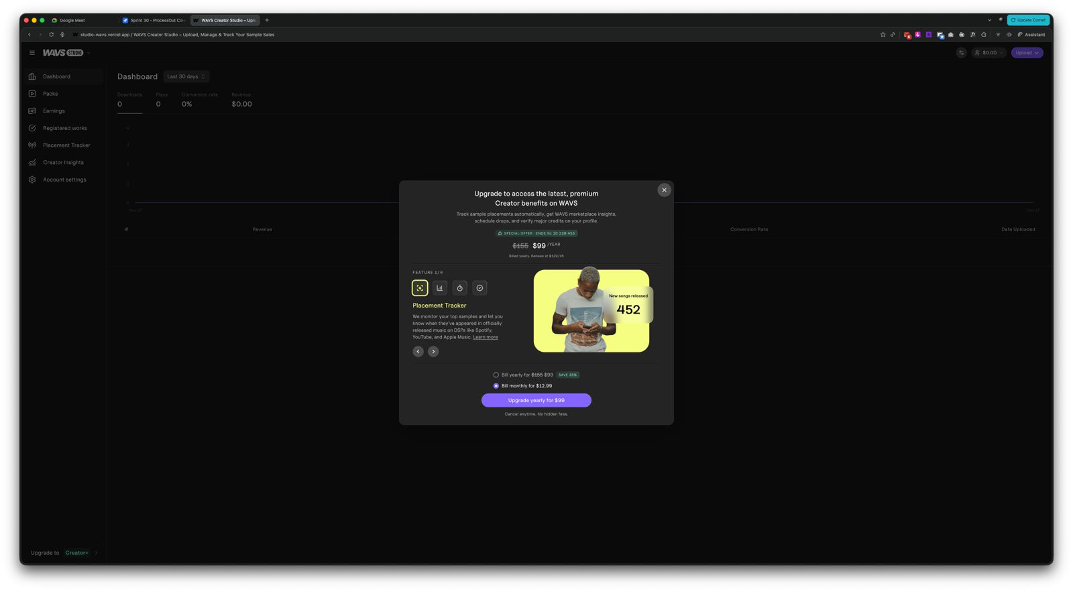Open the Assistant panel

coord(1031,35)
